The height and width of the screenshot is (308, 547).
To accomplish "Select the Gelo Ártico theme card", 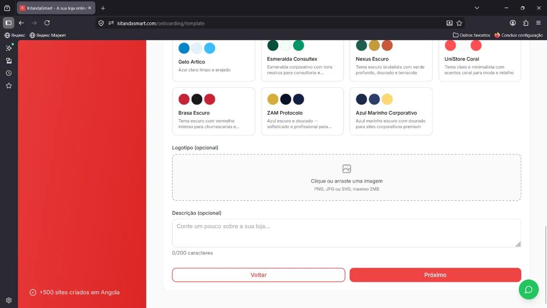I will click(x=213, y=61).
